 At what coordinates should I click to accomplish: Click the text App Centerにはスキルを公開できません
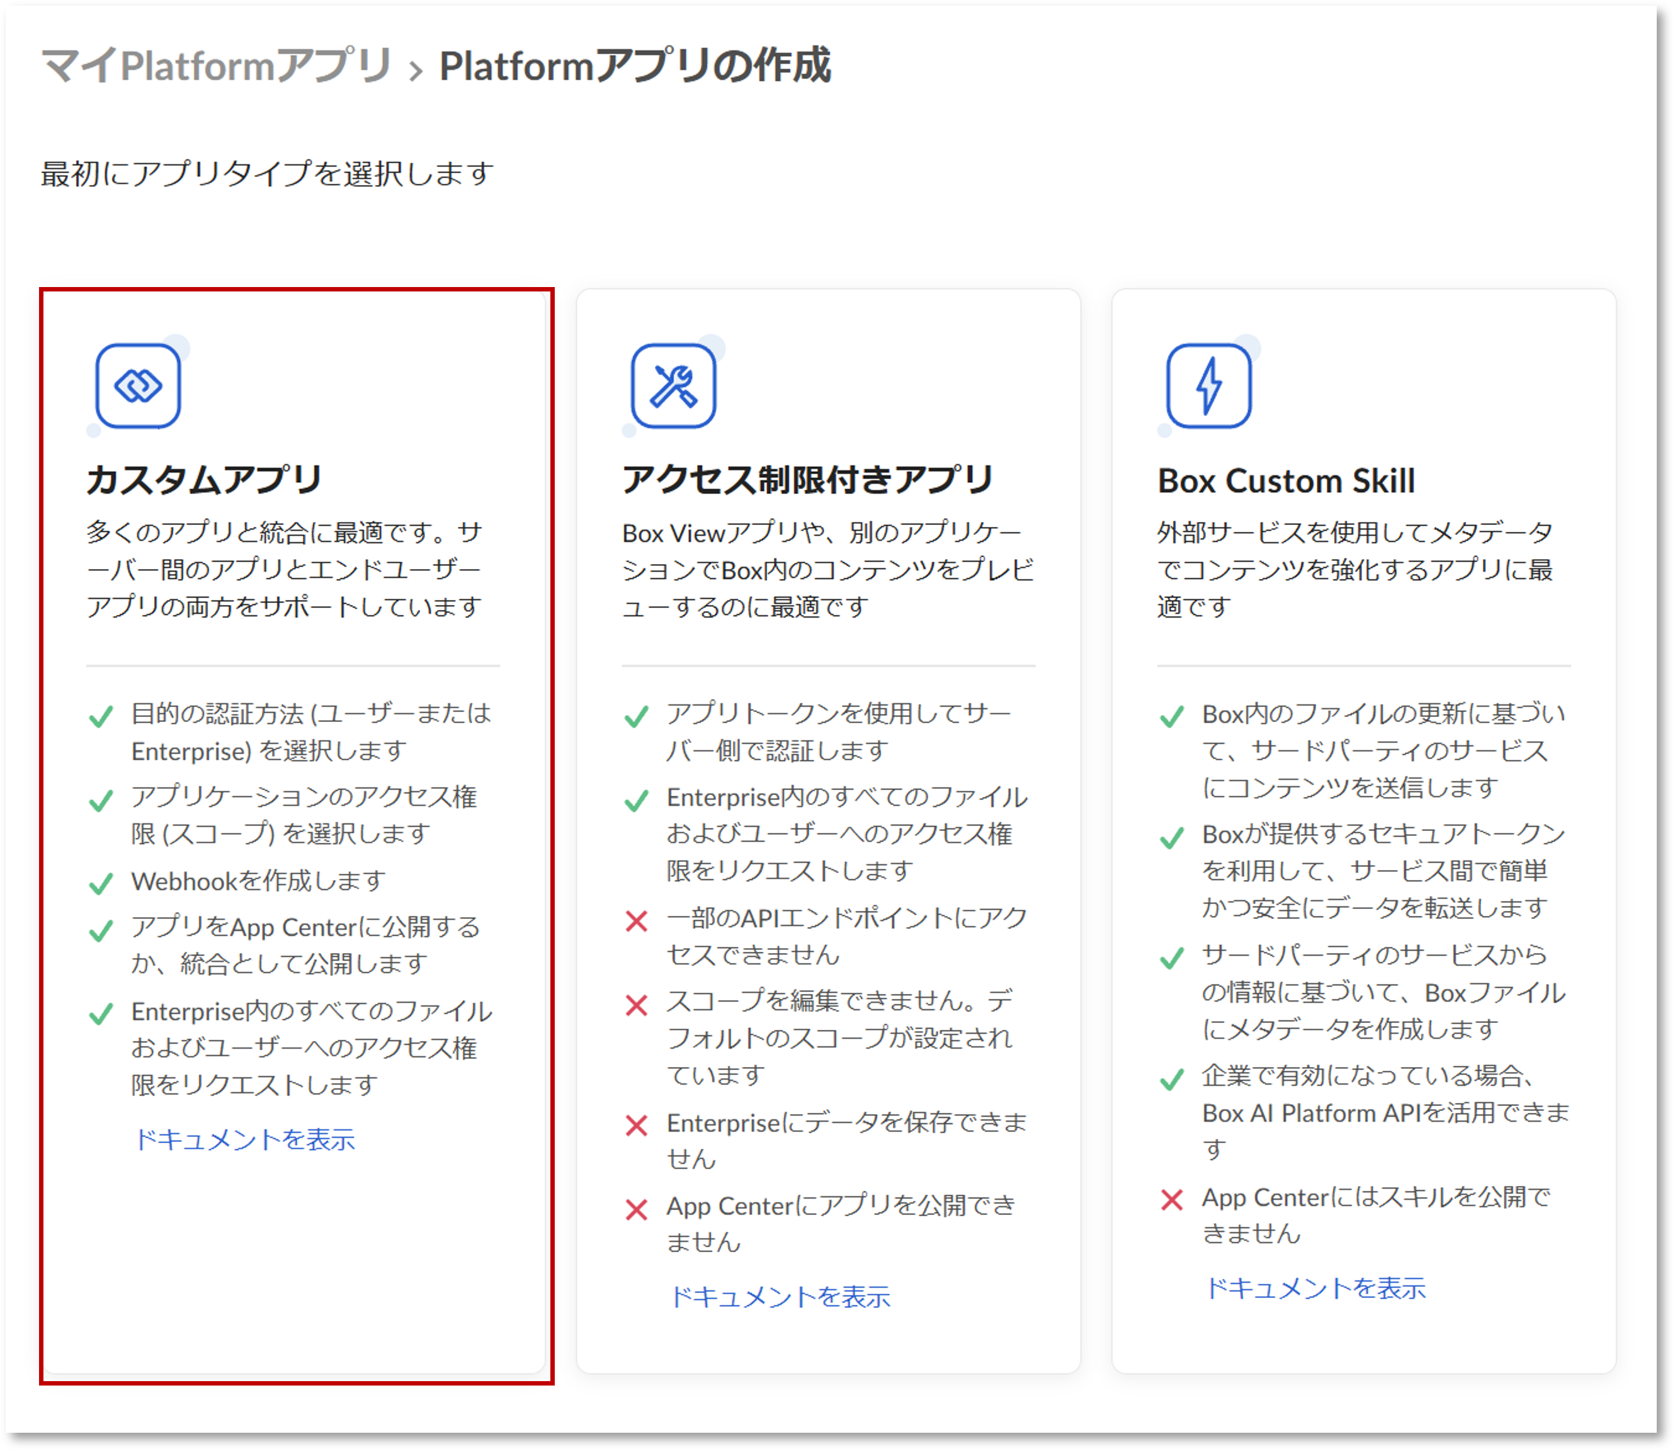[1376, 1214]
